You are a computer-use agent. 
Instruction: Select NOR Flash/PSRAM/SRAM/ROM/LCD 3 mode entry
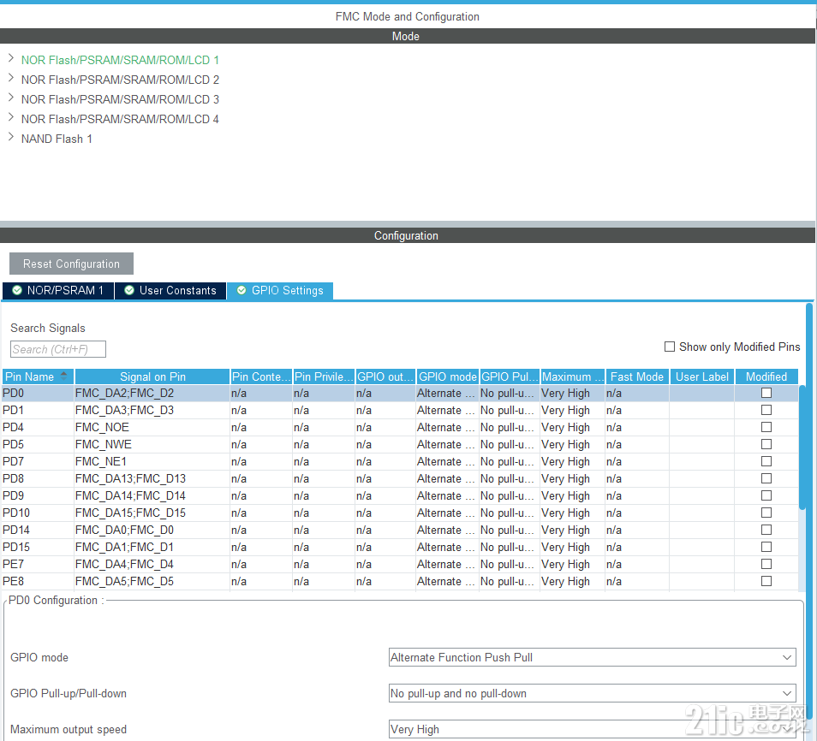120,99
